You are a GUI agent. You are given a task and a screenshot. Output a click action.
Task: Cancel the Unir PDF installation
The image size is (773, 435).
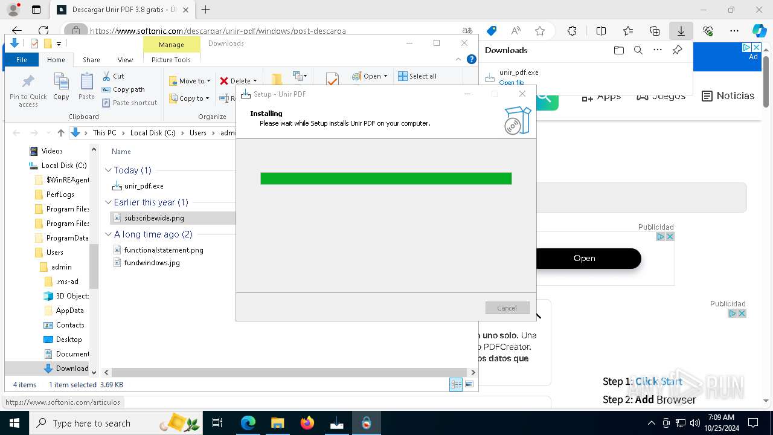pos(507,308)
